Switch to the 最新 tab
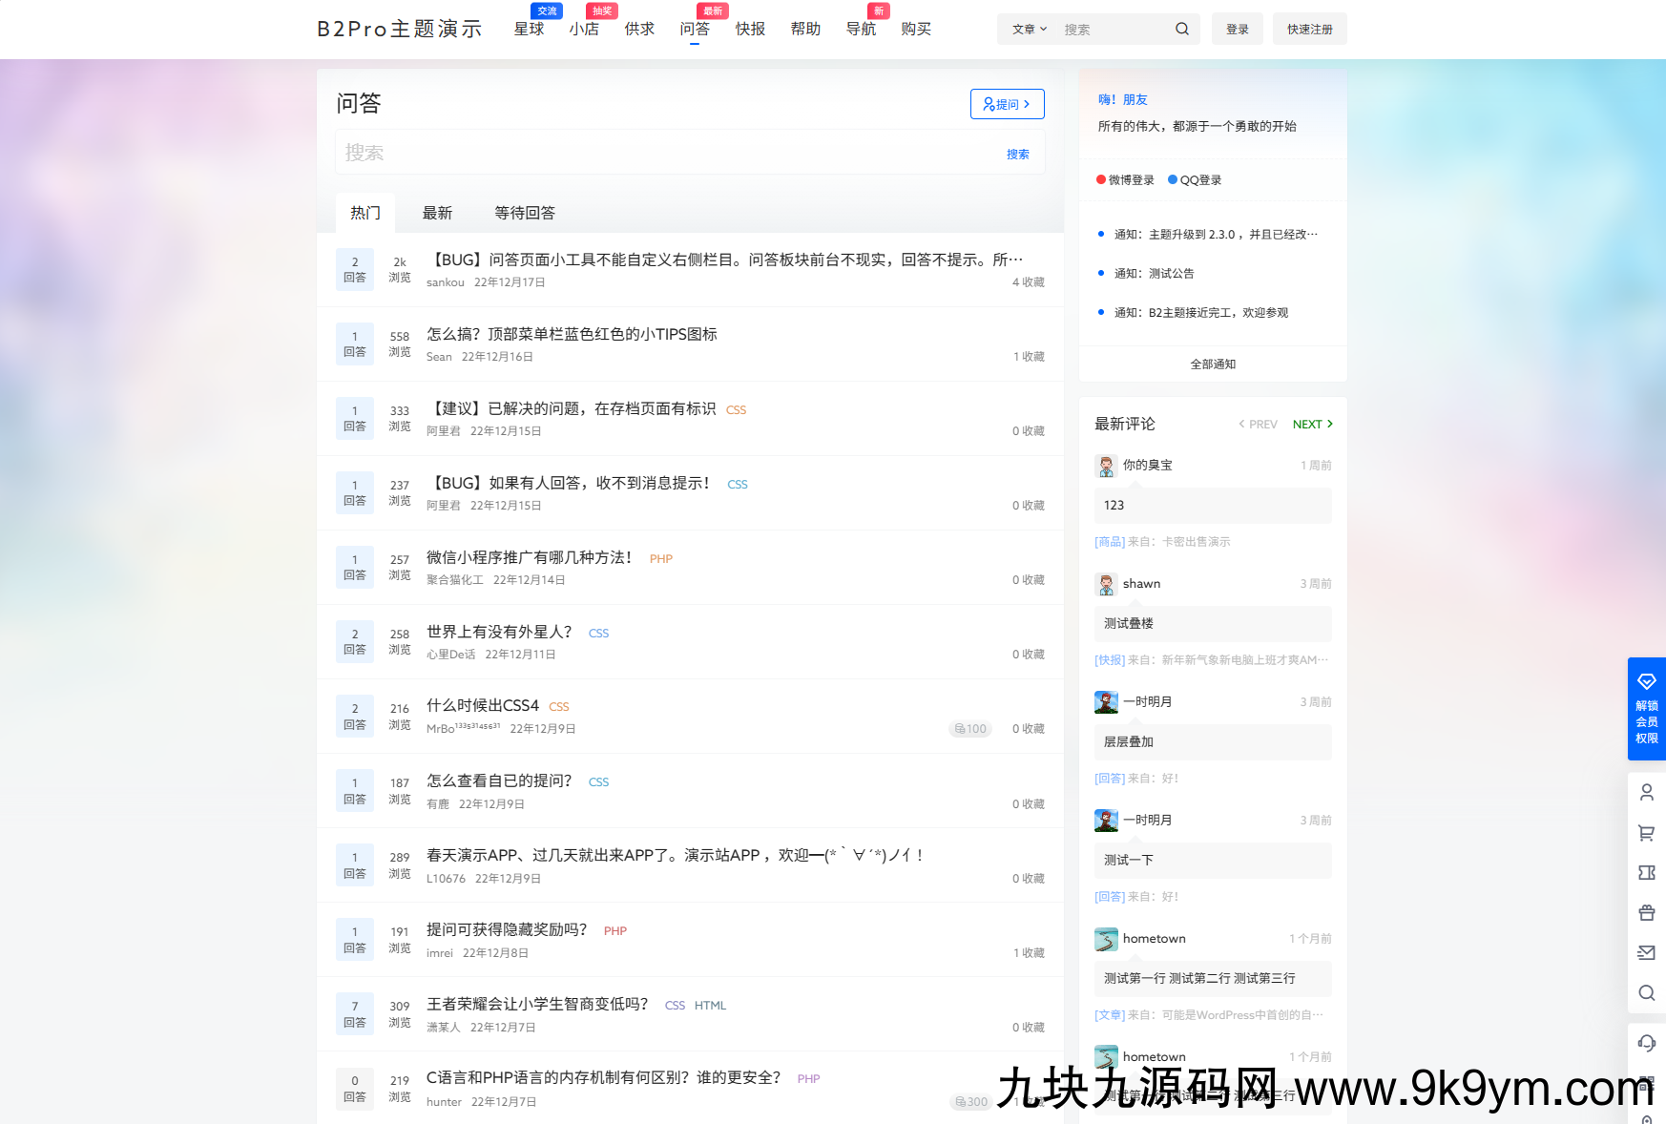The height and width of the screenshot is (1124, 1666). pyautogui.click(x=437, y=213)
